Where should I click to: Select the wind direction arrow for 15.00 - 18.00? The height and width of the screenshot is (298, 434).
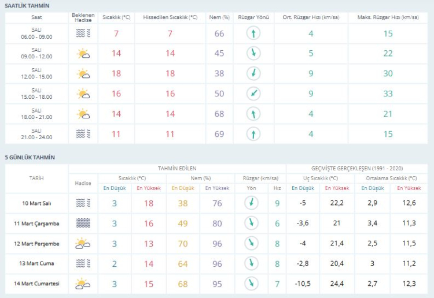pyautogui.click(x=252, y=94)
